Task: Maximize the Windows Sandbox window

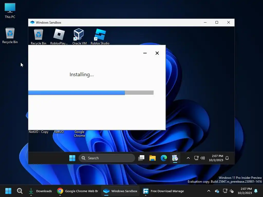Action: pyautogui.click(x=217, y=23)
